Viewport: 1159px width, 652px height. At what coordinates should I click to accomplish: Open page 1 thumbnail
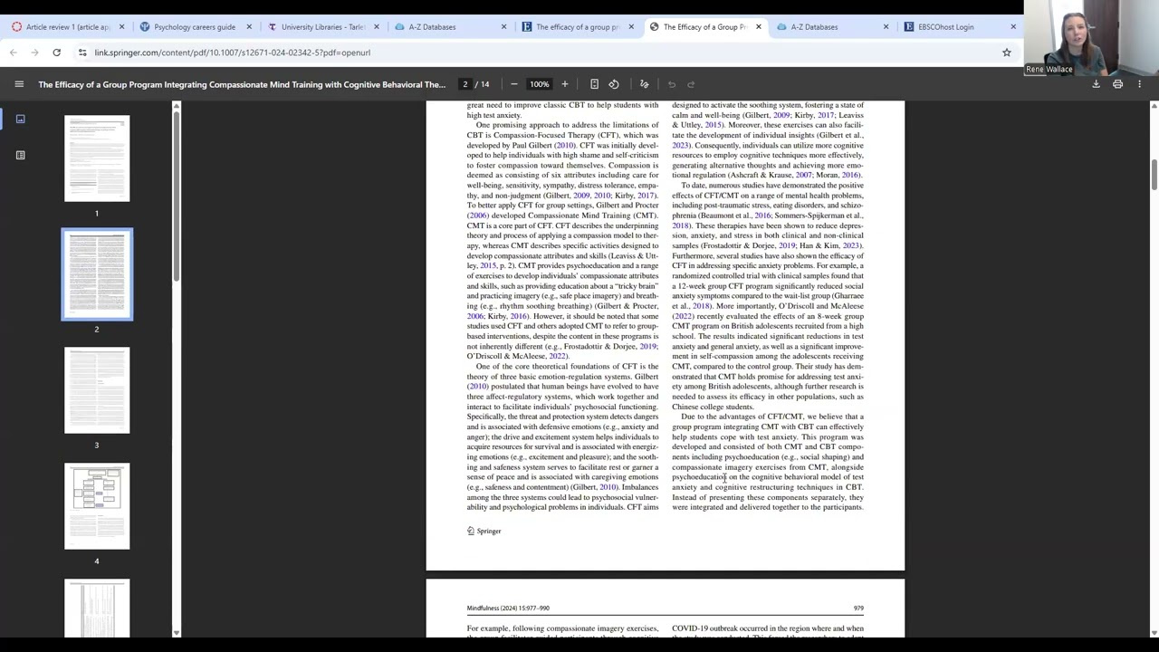tap(97, 158)
